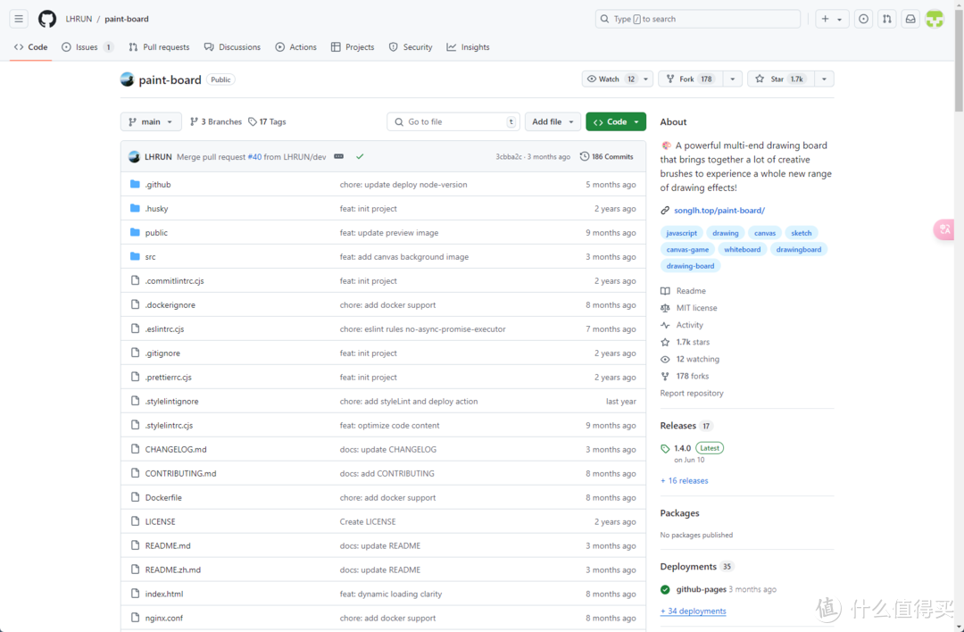Click the translate floating pink icon
The image size is (964, 632).
point(944,229)
